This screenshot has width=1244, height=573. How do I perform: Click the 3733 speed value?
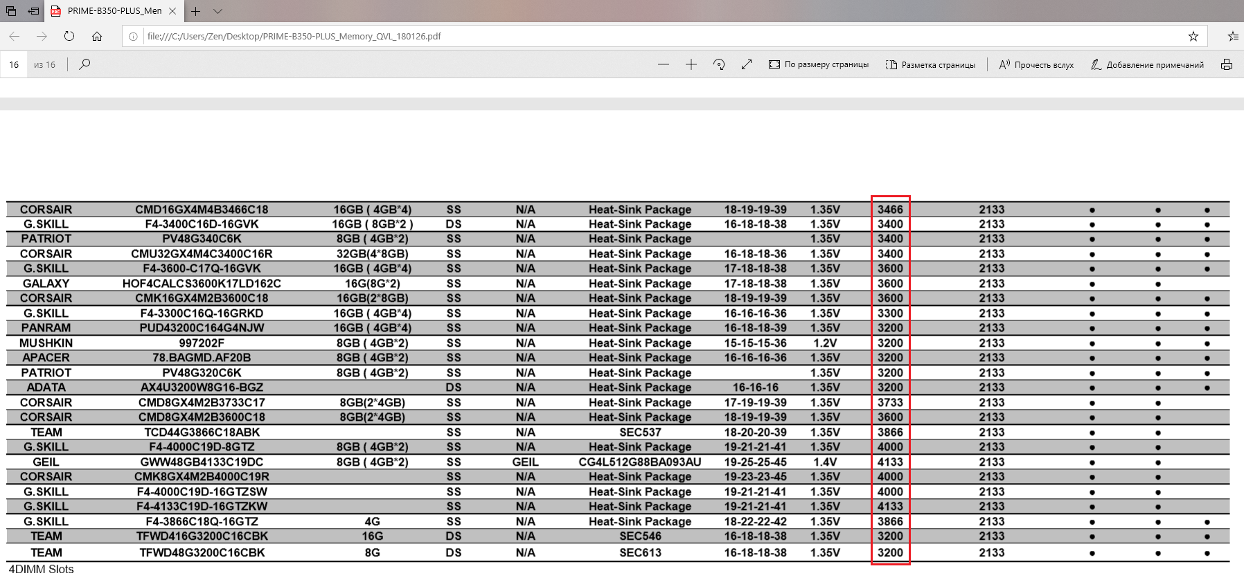point(890,403)
